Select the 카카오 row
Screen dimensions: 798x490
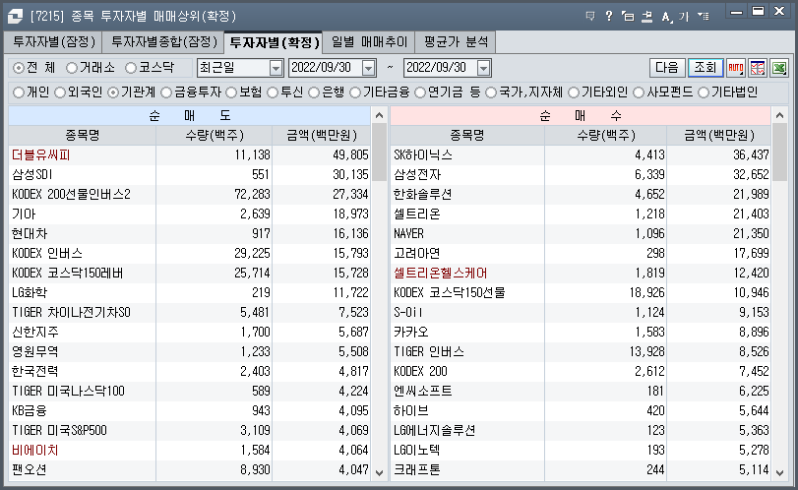581,333
